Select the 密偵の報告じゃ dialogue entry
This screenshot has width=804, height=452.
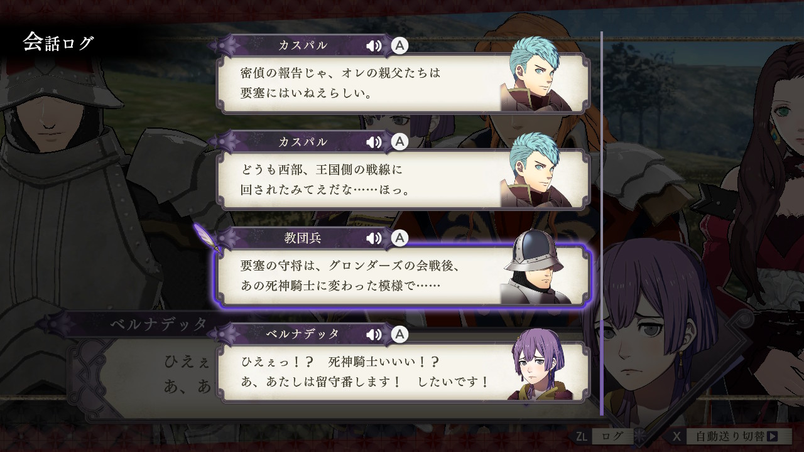[x=403, y=83]
